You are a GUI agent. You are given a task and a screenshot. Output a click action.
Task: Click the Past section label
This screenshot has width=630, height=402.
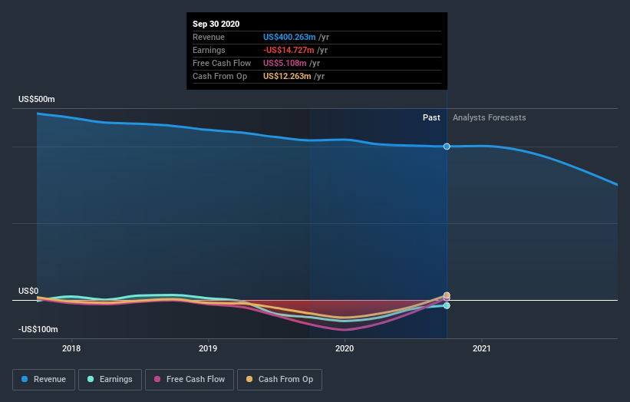click(431, 117)
